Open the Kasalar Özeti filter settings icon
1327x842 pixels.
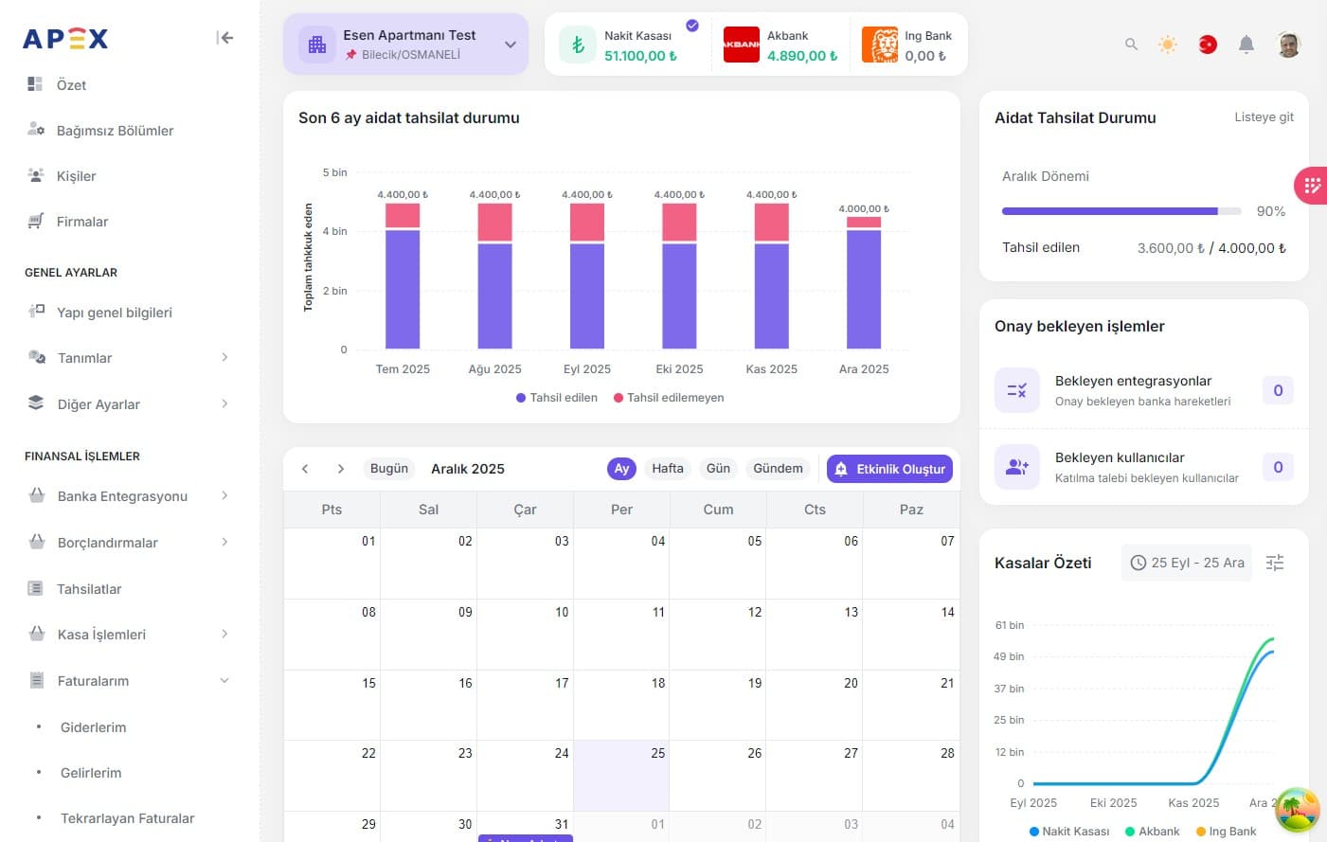point(1274,562)
